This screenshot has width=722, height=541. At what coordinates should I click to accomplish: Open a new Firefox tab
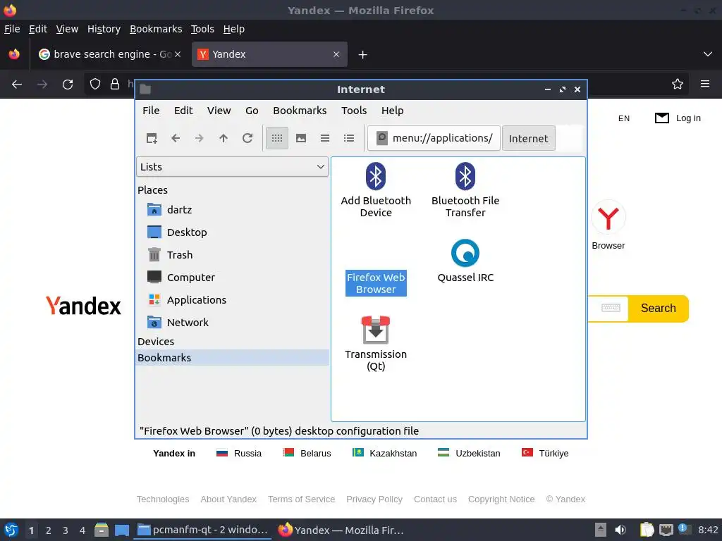coord(363,55)
